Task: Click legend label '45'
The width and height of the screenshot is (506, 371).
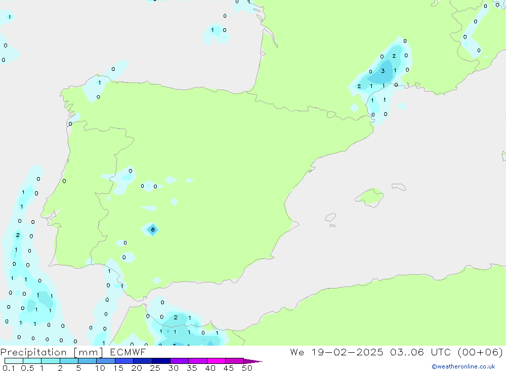Action: tap(229, 368)
